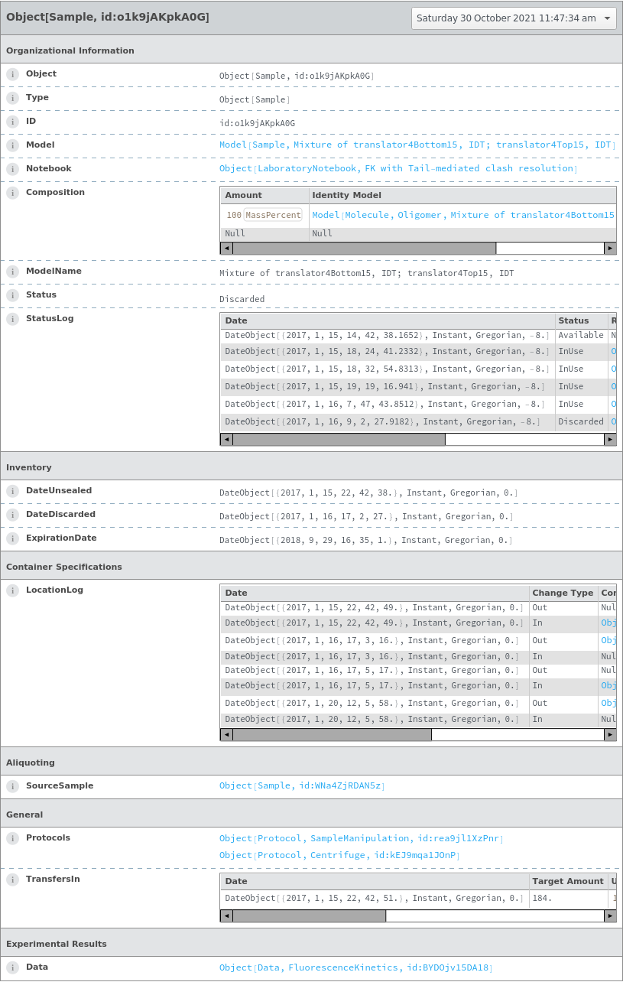This screenshot has height=982, width=623.
Task: Follow the SourceSample object link
Action: [x=302, y=785]
